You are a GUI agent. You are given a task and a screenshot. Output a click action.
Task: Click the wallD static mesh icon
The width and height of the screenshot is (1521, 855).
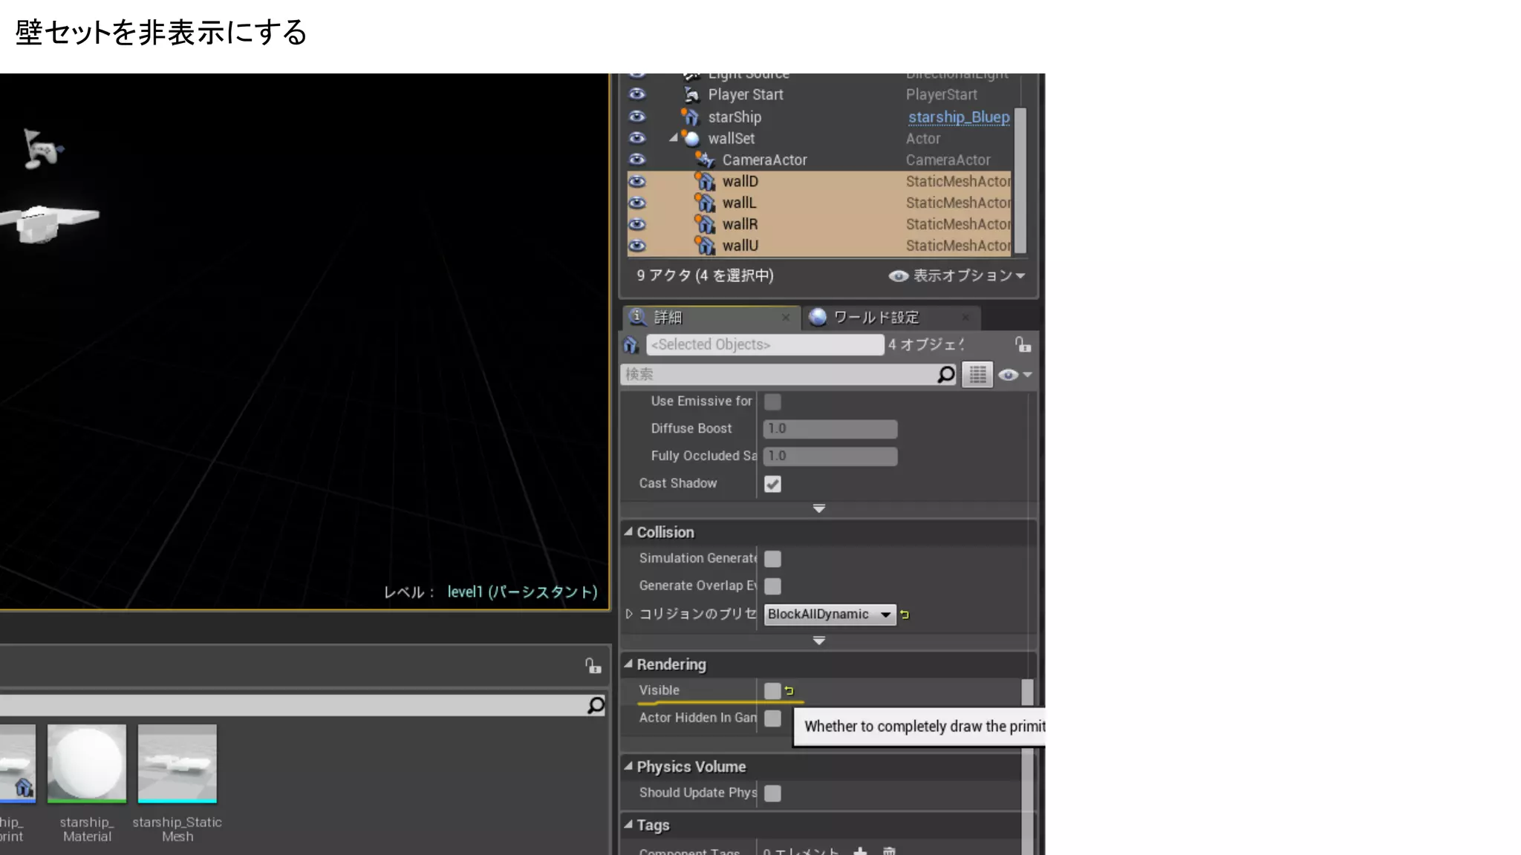click(705, 182)
